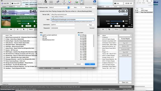Check the rldj.css upload checkbox
This screenshot has width=161, height=91.
pos(41,37)
